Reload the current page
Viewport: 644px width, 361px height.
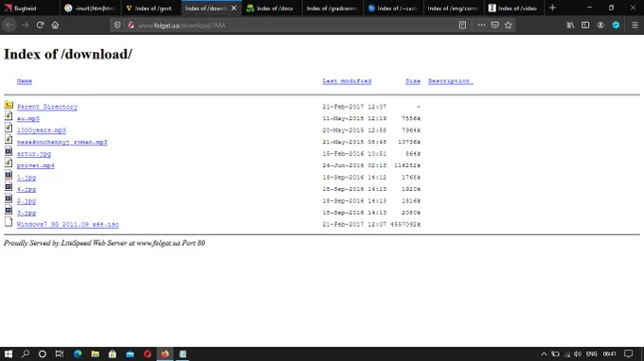coord(40,25)
